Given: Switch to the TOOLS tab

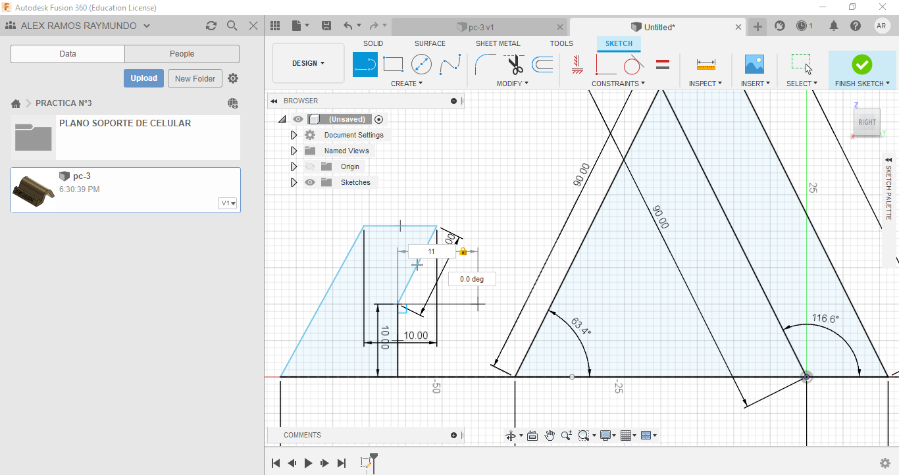Looking at the screenshot, I should tap(561, 43).
